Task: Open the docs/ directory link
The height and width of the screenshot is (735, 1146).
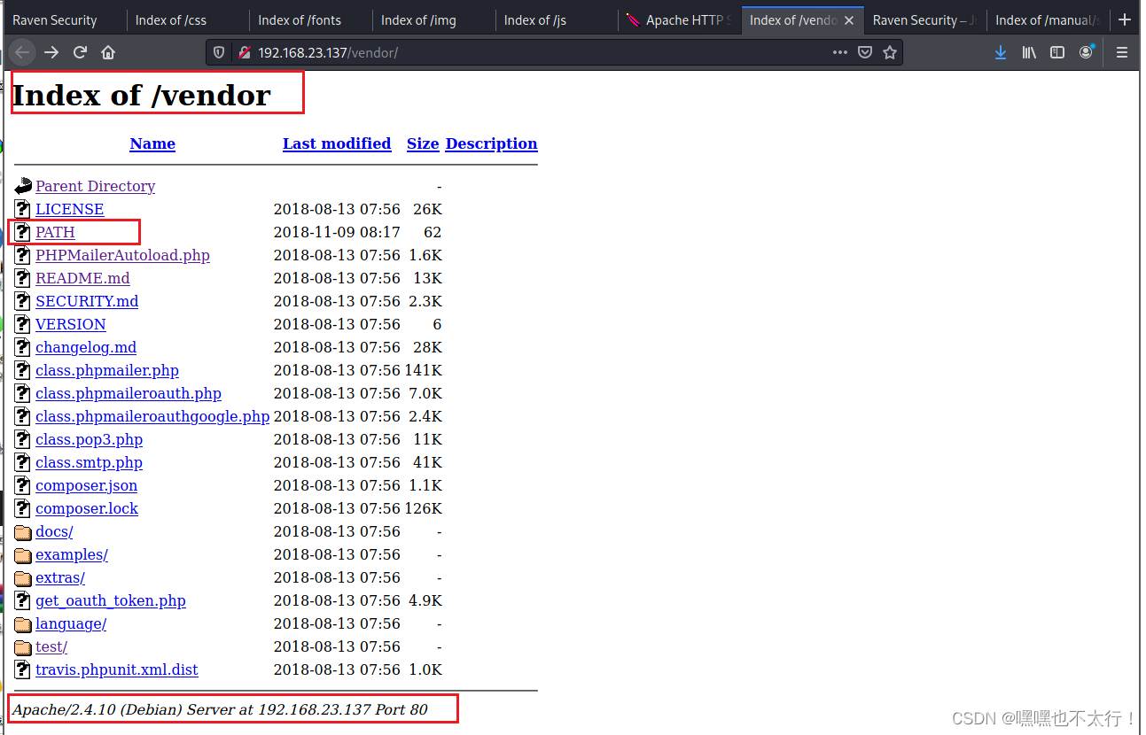Action: [x=54, y=531]
